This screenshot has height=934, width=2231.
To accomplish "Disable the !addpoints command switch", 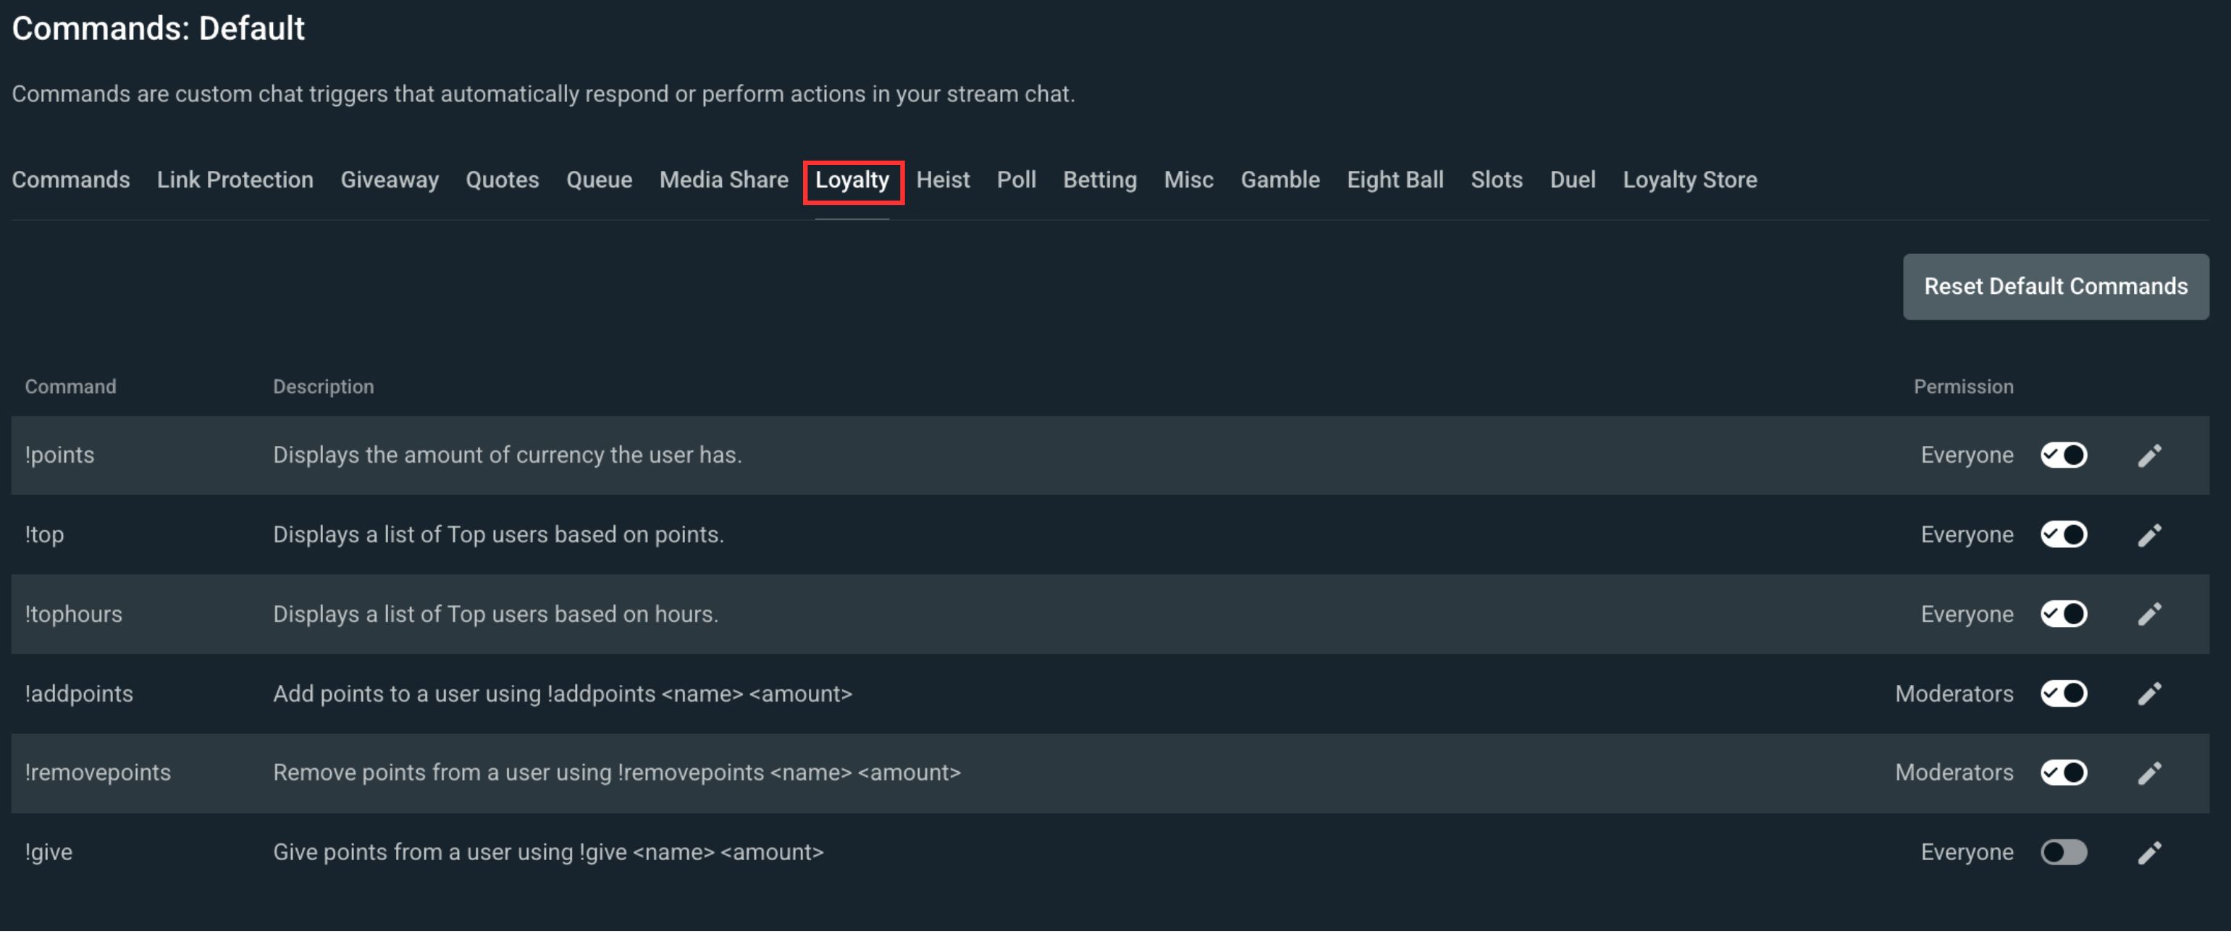I will coord(2064,694).
